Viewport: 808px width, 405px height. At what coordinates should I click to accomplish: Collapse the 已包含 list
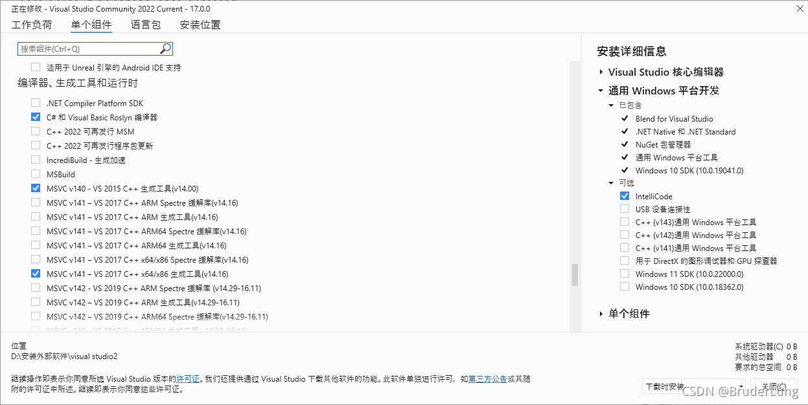(x=611, y=105)
